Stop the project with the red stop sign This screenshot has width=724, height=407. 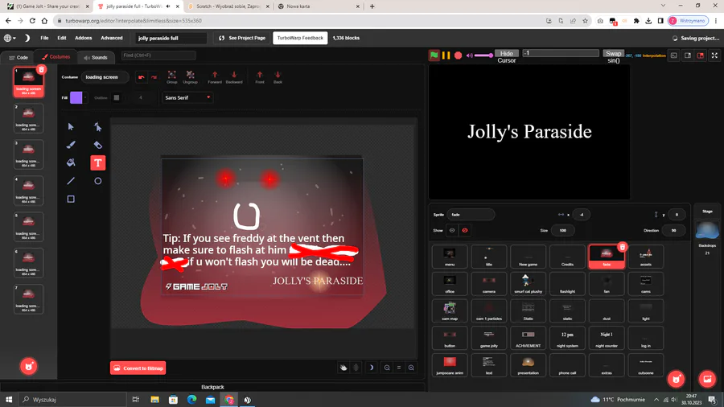point(458,55)
